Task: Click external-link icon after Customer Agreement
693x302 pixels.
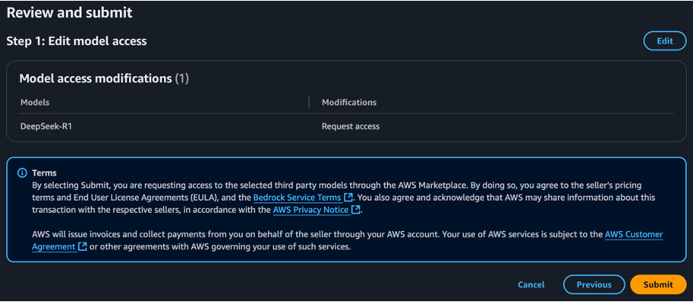Action: point(82,247)
